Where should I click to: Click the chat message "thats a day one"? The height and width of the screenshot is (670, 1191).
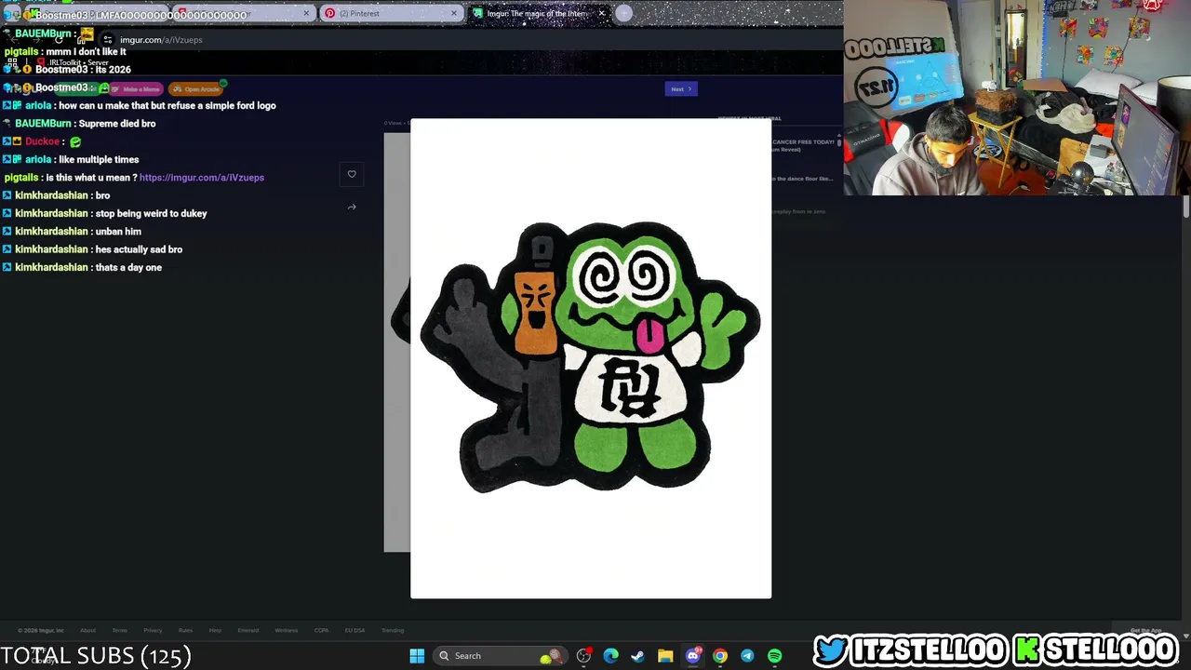click(x=128, y=268)
